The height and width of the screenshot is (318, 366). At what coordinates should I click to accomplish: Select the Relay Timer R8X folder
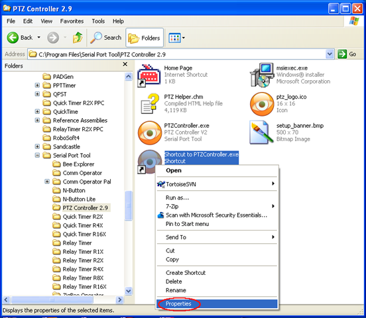pyautogui.click(x=78, y=278)
